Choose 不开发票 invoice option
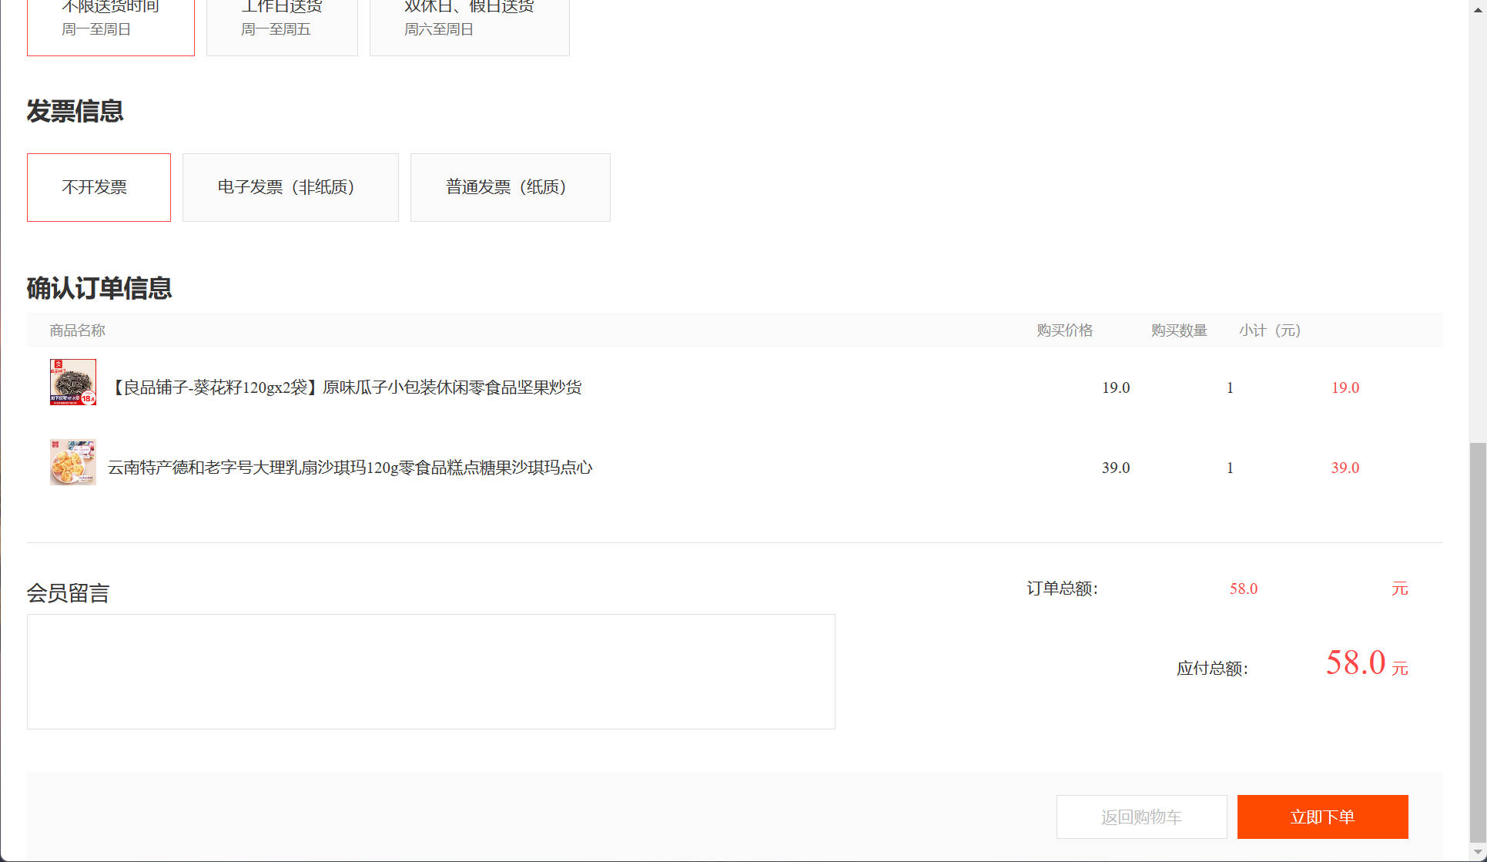Screen dimensions: 1487x862 98,187
